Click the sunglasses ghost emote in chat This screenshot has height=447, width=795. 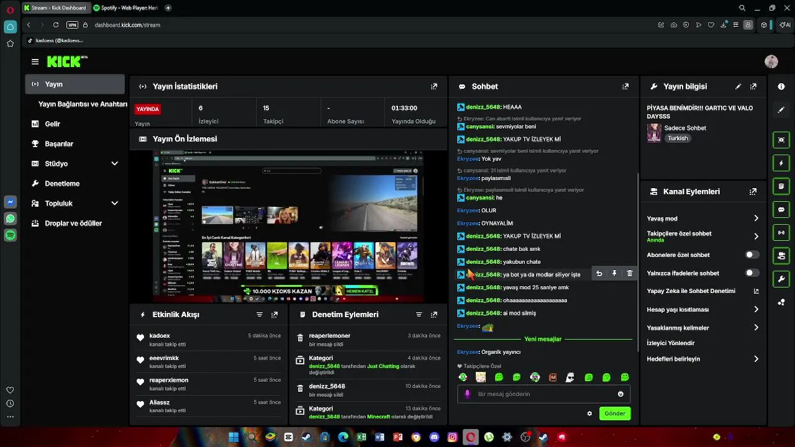(x=571, y=377)
